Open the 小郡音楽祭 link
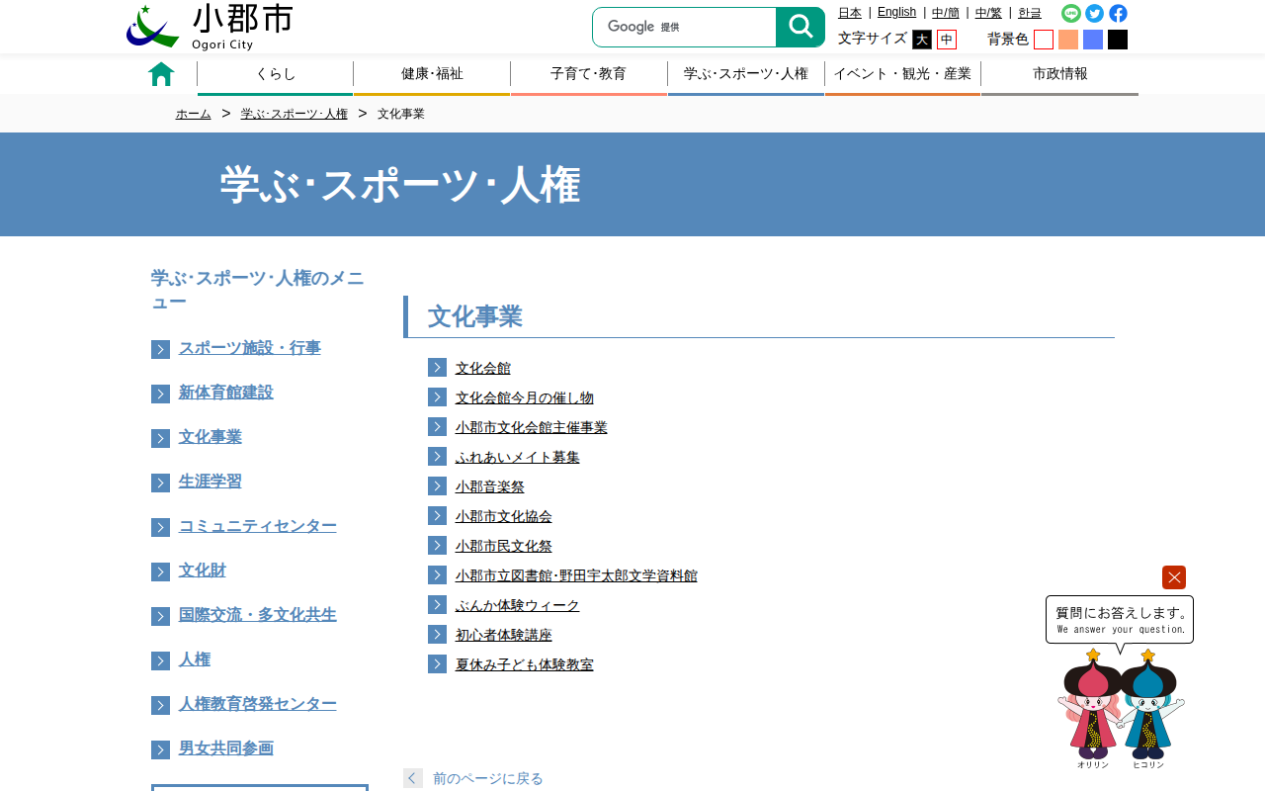 coord(489,486)
